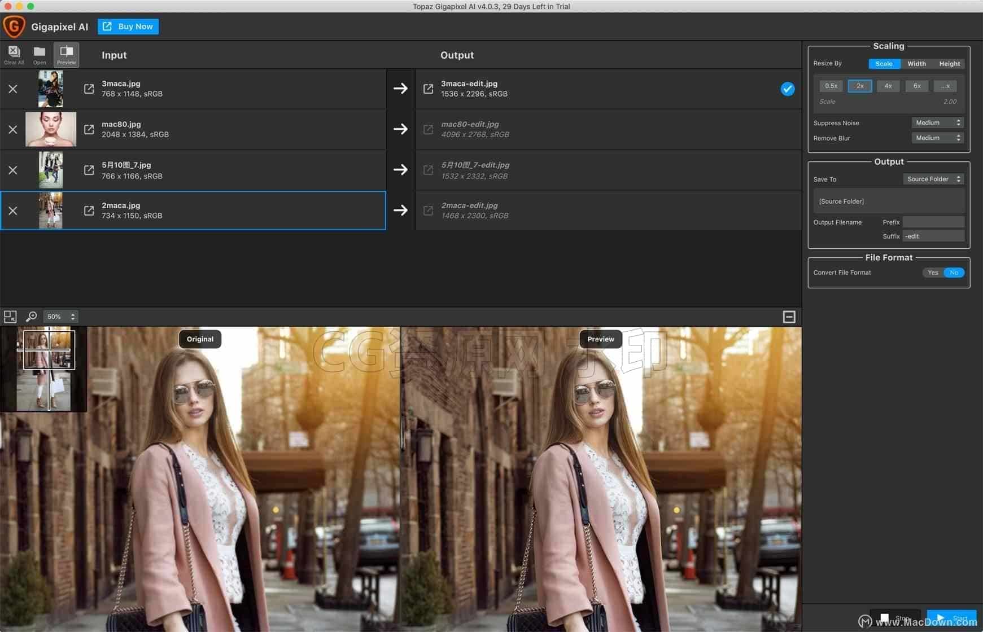This screenshot has height=632, width=983.
Task: Click the split view layout icon
Action: point(10,317)
